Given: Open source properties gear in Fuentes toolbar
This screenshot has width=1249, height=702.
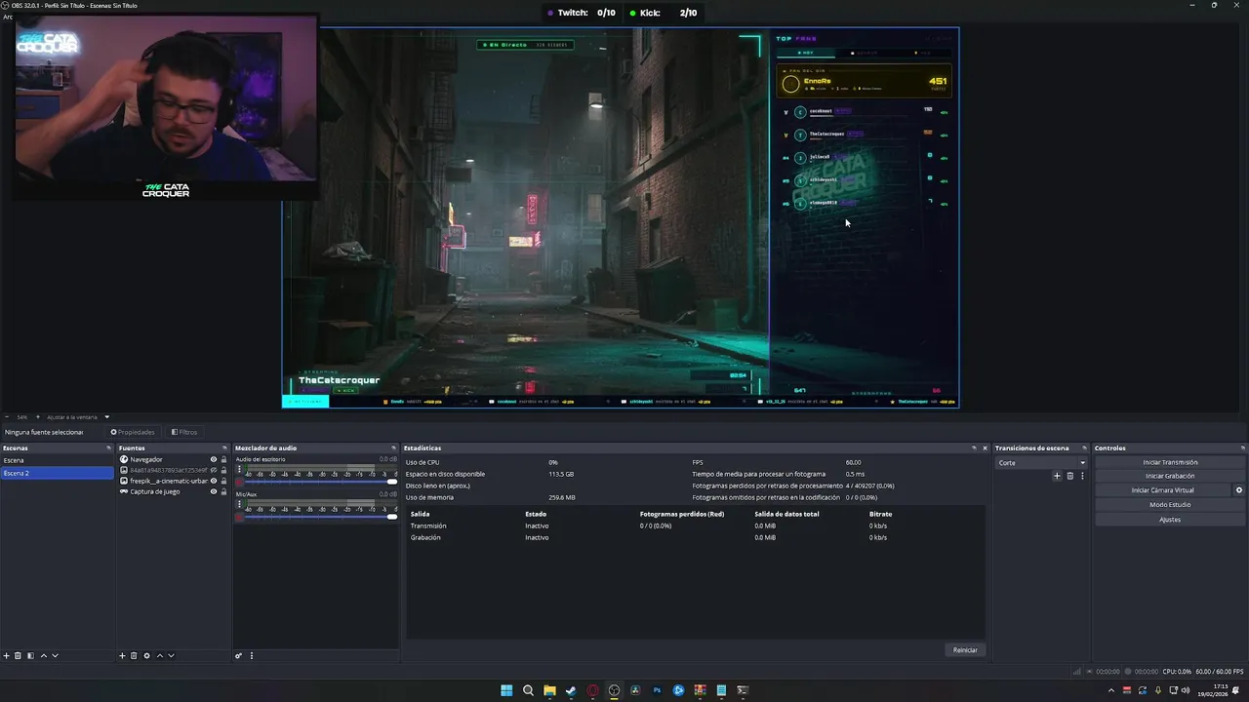Looking at the screenshot, I should pyautogui.click(x=146, y=655).
